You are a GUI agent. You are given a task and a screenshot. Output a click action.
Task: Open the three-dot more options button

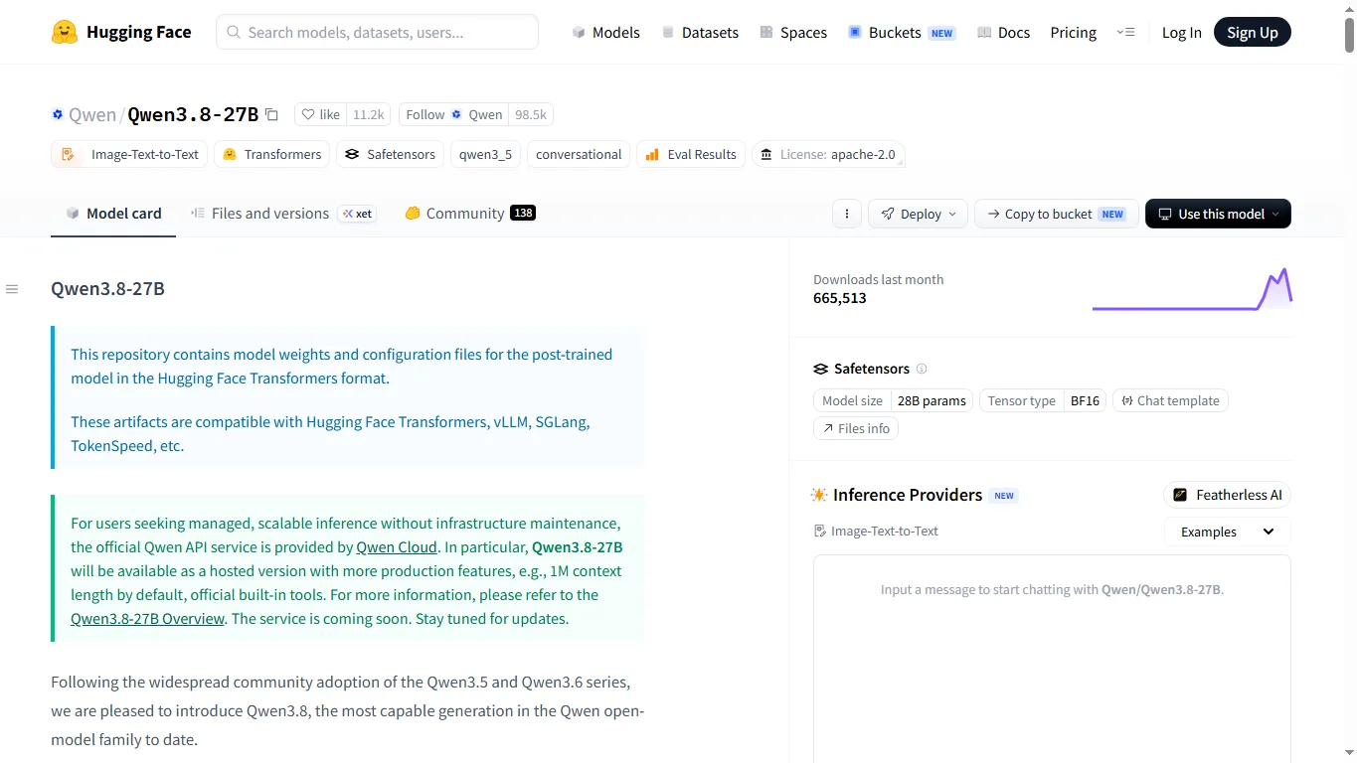(x=847, y=214)
